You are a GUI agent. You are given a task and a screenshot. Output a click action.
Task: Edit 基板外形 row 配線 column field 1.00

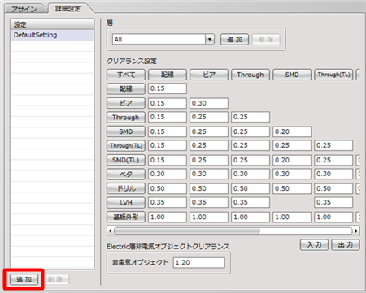(x=168, y=217)
